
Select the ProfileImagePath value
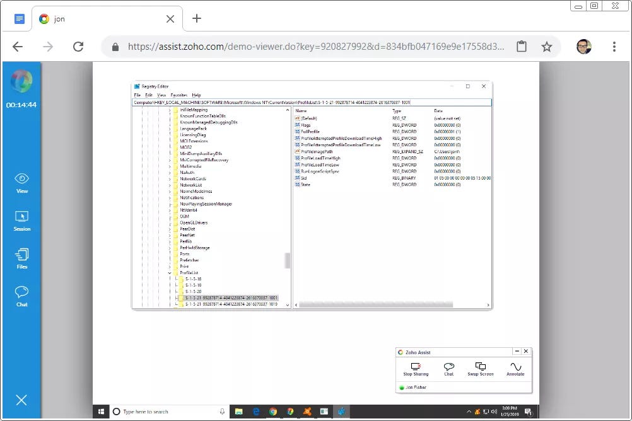coord(317,152)
